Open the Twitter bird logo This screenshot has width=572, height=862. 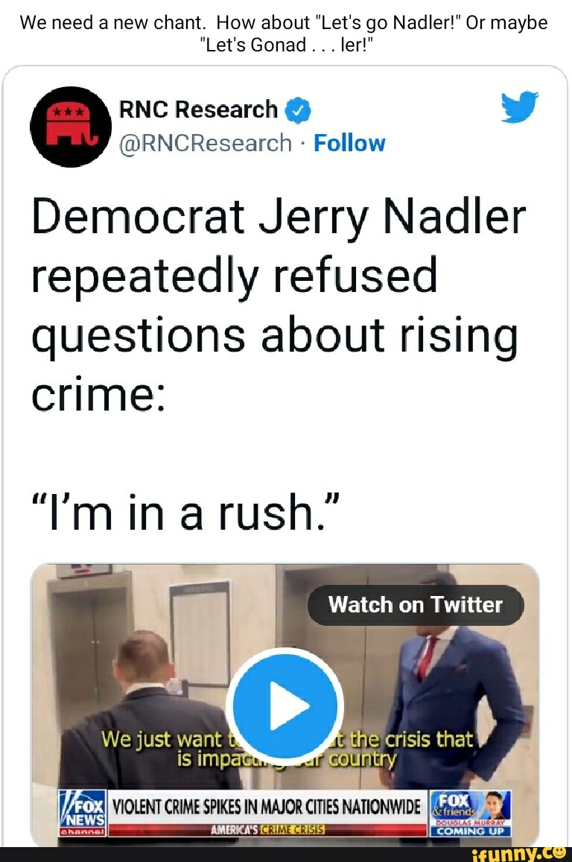click(518, 109)
